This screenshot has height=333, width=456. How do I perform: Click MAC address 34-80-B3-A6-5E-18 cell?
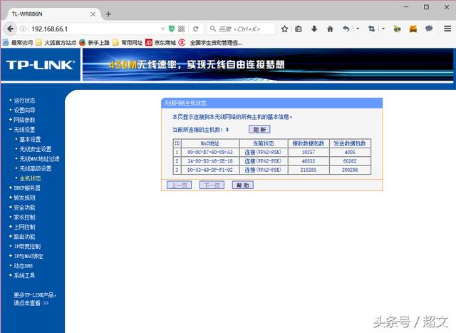coord(210,161)
